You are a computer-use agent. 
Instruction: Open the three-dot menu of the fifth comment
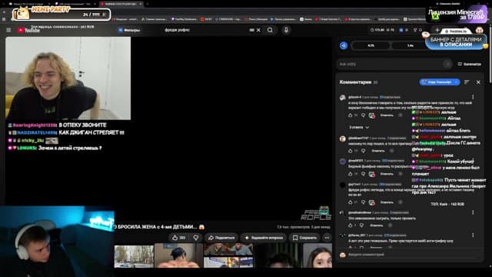(x=473, y=212)
